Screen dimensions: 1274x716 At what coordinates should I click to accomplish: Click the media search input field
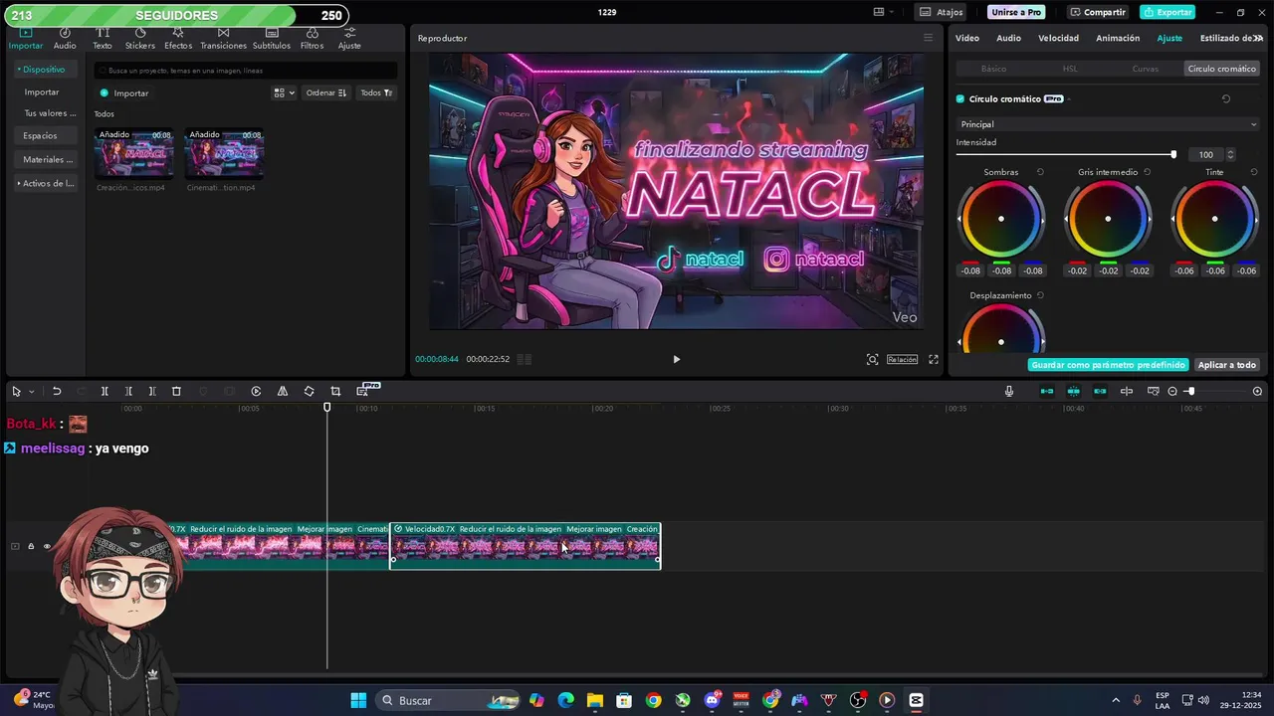(x=246, y=71)
